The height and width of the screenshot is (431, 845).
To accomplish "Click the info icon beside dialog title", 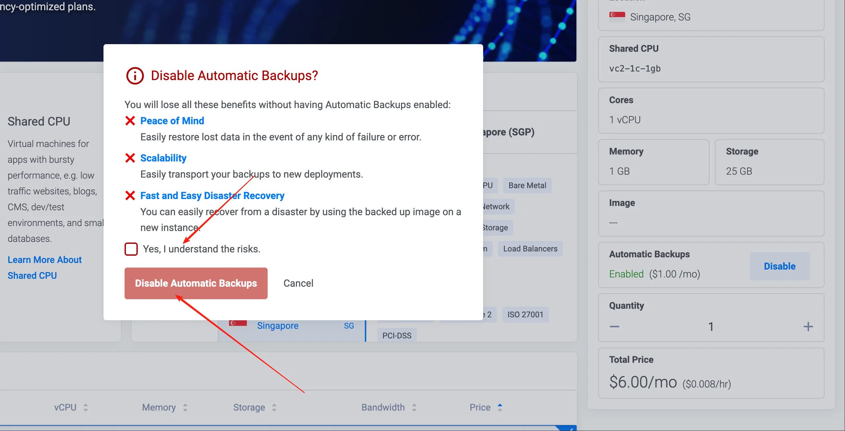I will (x=135, y=76).
